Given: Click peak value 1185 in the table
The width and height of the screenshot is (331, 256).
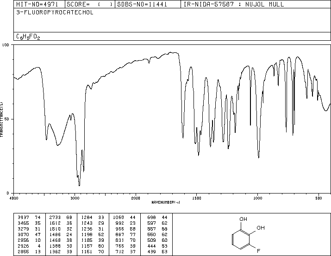Looking at the screenshot, I should click(87, 240).
